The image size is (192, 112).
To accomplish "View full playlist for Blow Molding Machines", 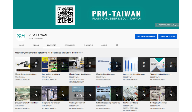I will pos(104,80).
